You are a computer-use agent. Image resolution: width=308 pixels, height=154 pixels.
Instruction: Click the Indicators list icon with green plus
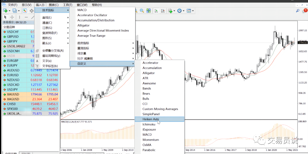pyautogui.click(x=170, y=11)
